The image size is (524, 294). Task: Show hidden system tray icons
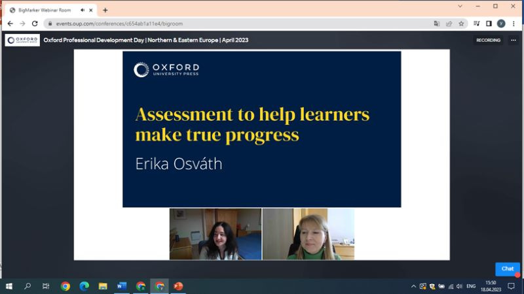(x=413, y=286)
